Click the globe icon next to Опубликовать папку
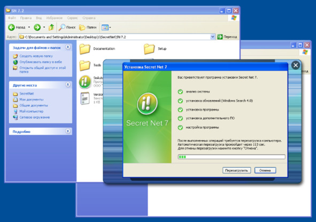The height and width of the screenshot is (222, 316). [x=16, y=62]
